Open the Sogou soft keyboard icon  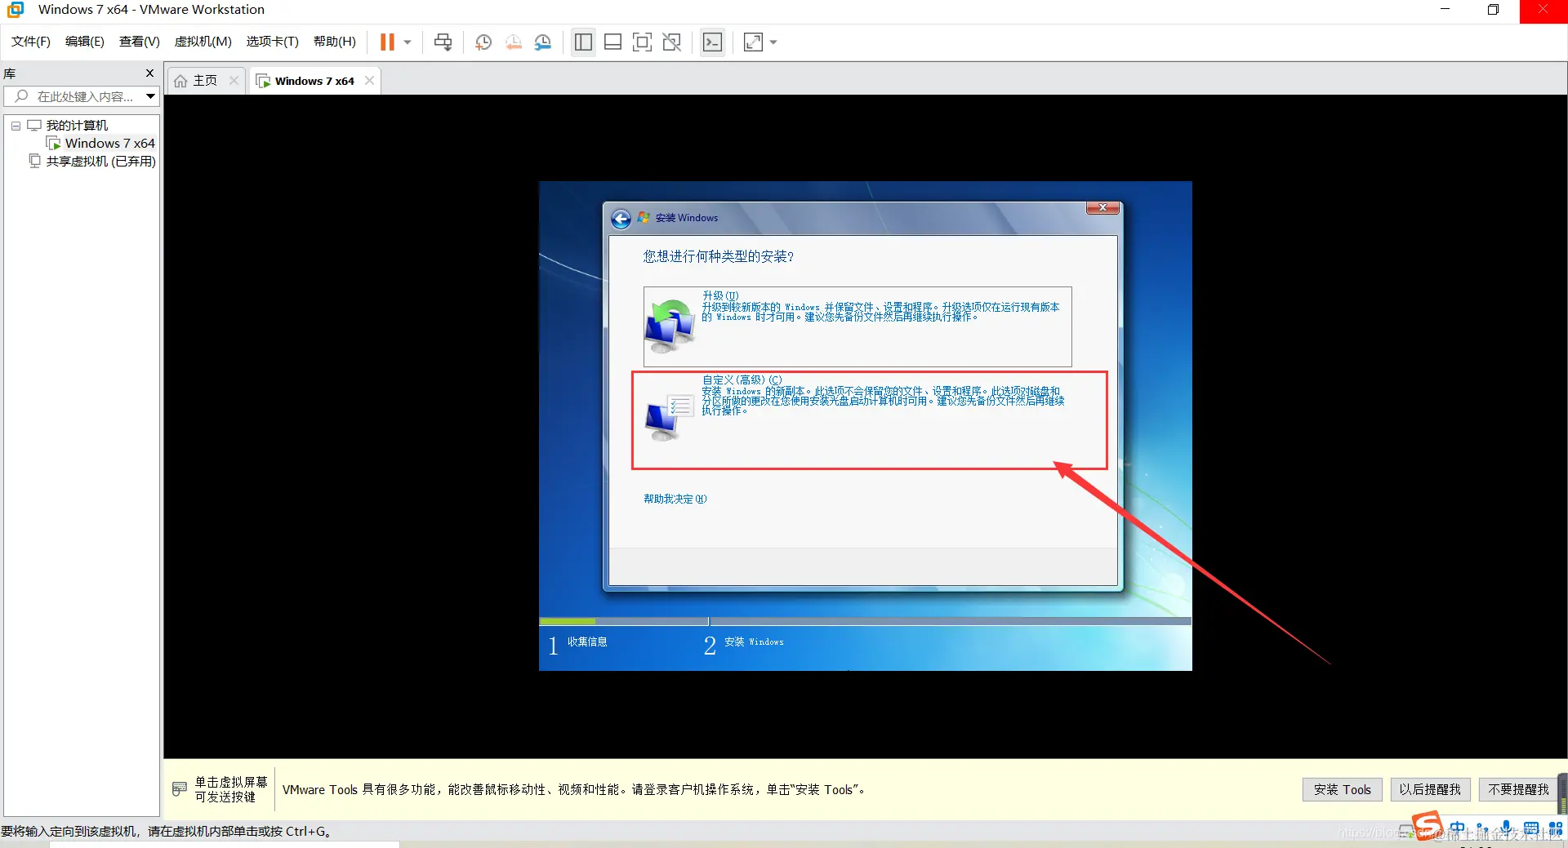[x=1531, y=829]
